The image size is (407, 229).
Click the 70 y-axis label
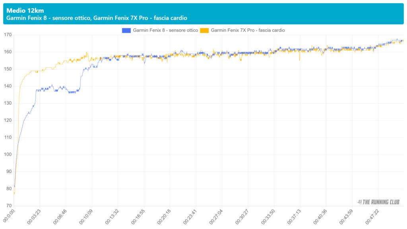(x=9, y=206)
